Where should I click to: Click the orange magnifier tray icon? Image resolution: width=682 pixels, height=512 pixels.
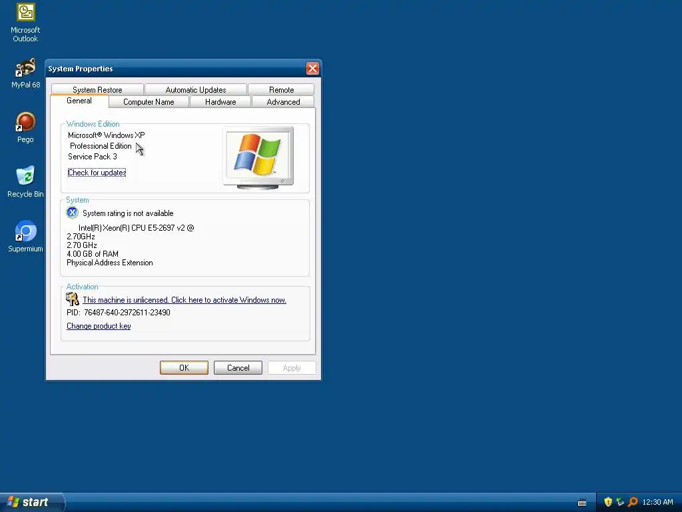tap(633, 502)
